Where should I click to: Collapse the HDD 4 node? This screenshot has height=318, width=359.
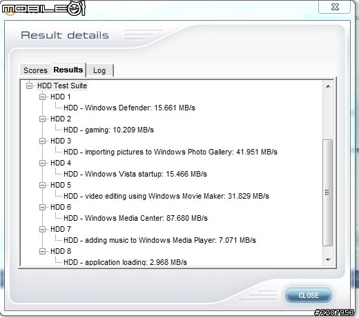42,163
